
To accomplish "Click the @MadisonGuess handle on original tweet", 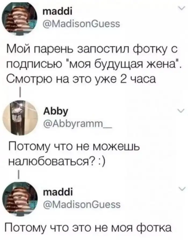I will [82, 24].
